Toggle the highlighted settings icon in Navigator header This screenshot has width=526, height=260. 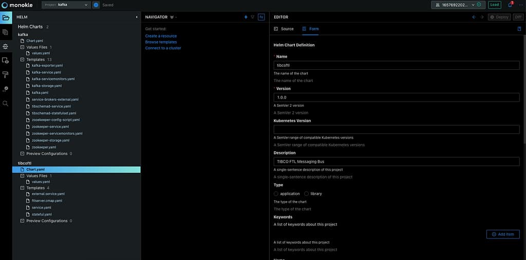click(261, 17)
